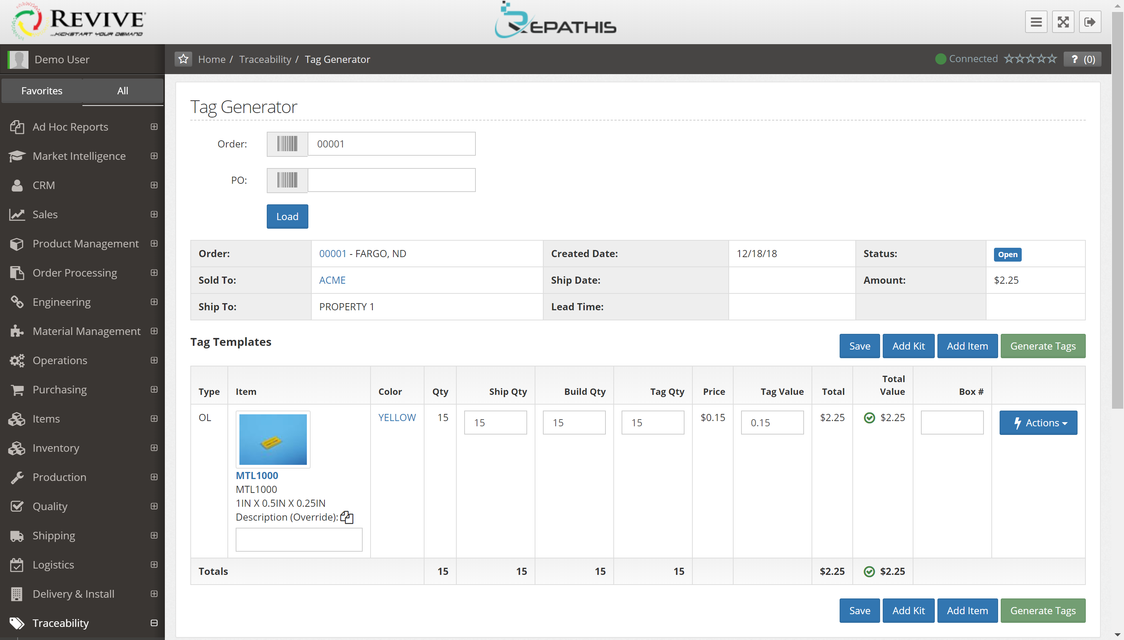The image size is (1124, 640).
Task: Click the Load button
Action: (x=287, y=216)
